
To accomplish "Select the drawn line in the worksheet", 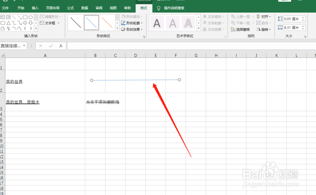I will coord(135,80).
